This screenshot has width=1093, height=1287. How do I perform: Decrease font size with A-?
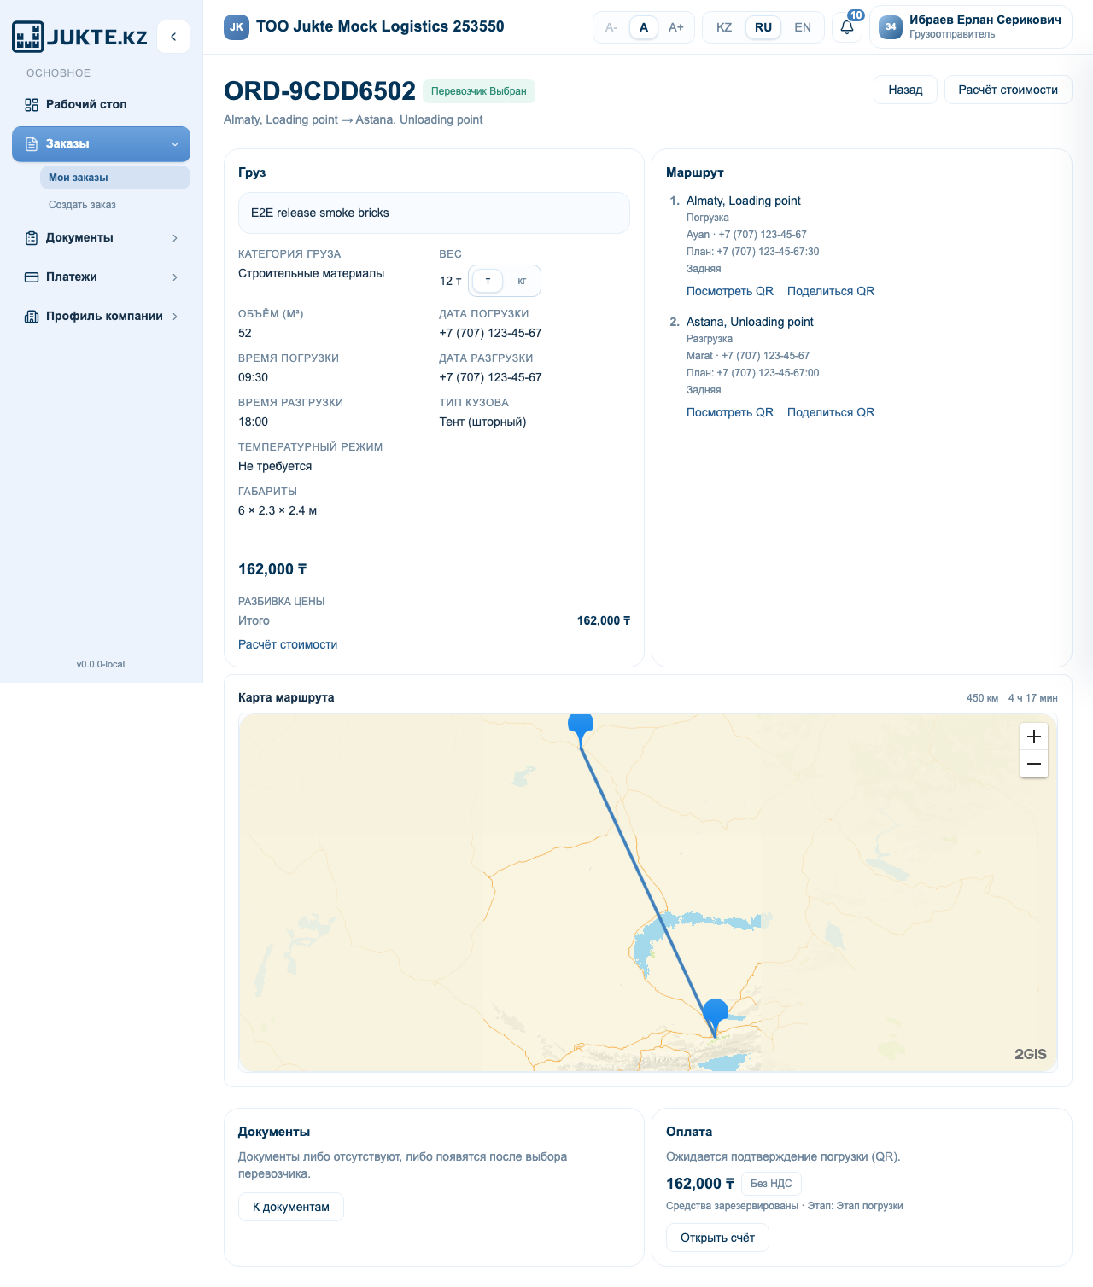pos(611,27)
